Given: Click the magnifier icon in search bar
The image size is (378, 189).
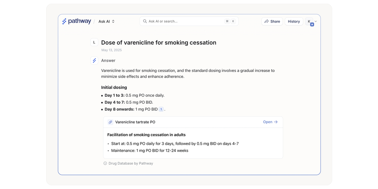Looking at the screenshot, I should [145, 21].
